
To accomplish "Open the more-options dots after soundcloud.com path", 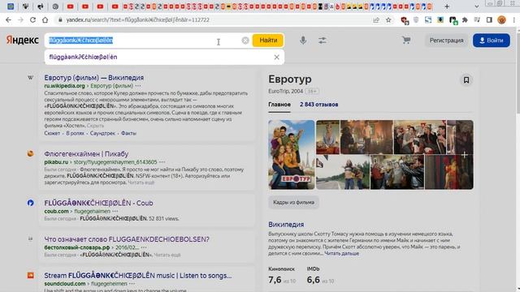I will click(x=132, y=284).
